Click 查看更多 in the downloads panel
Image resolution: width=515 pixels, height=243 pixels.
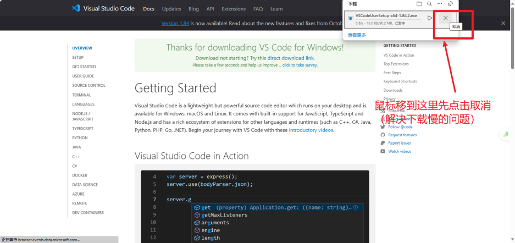click(x=357, y=35)
